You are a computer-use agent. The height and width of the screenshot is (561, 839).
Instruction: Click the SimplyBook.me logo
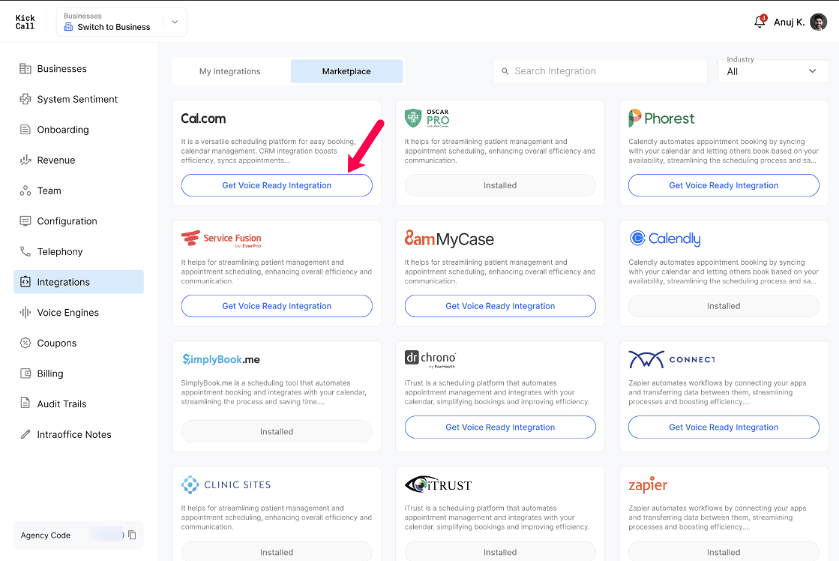[221, 359]
